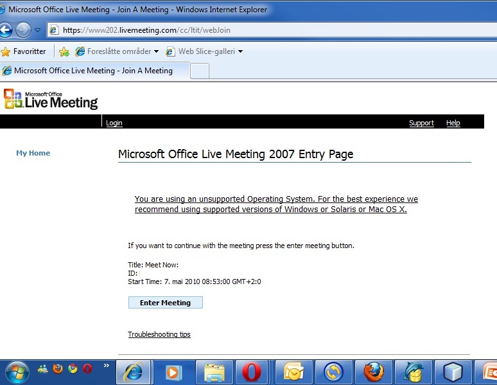
Task: Switch to Internet Explorer taskbar button
Action: 133,372
